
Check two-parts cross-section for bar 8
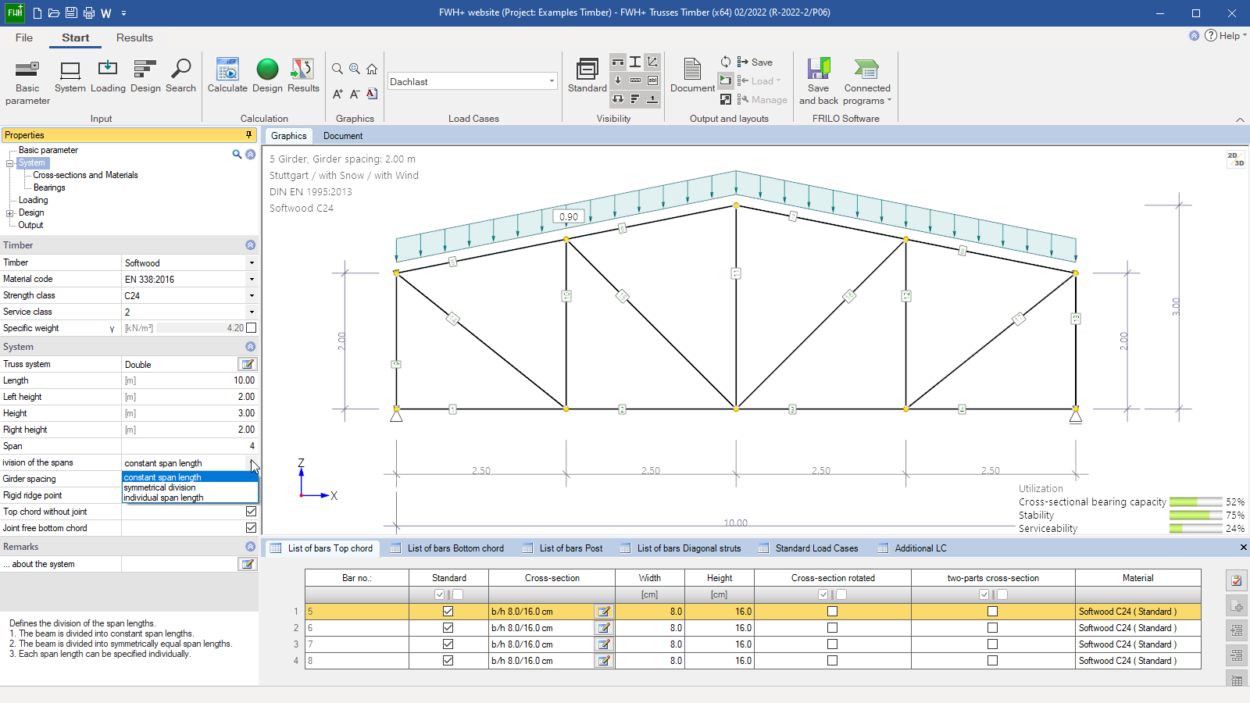tap(992, 661)
